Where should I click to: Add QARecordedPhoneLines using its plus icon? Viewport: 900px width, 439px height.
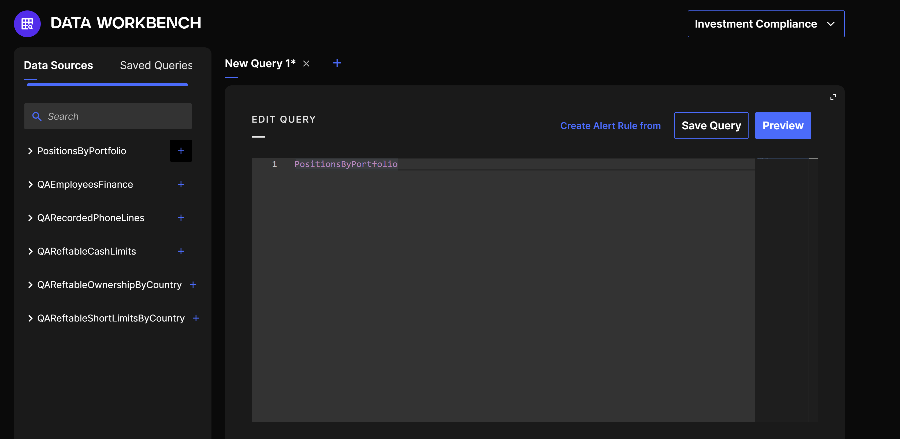(181, 218)
